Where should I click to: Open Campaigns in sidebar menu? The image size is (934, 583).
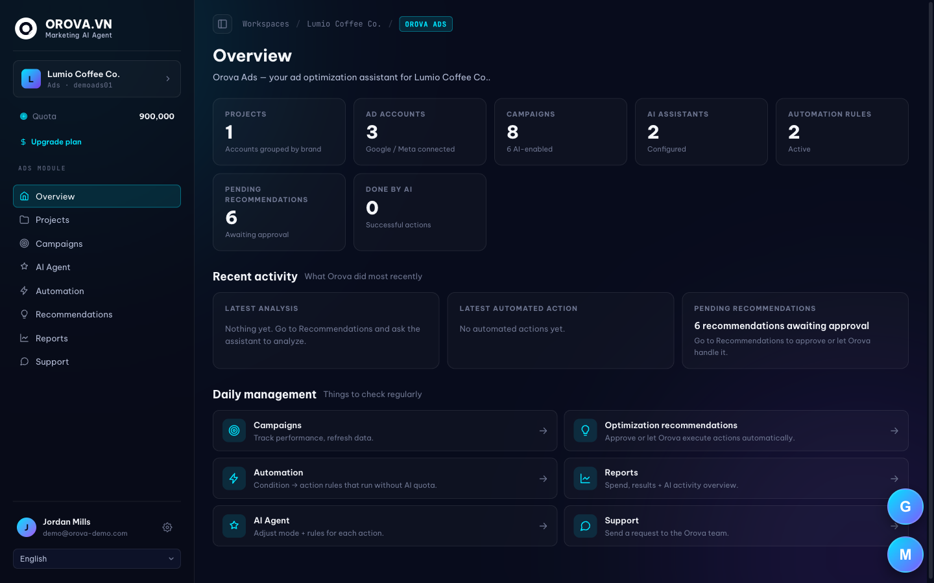(x=97, y=244)
